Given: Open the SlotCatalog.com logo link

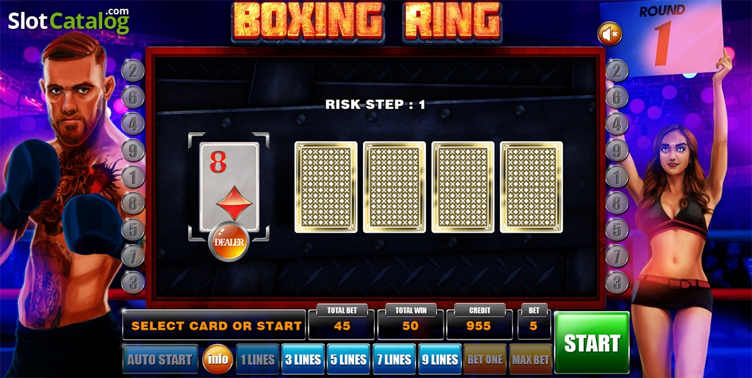Looking at the screenshot, I should click(69, 21).
